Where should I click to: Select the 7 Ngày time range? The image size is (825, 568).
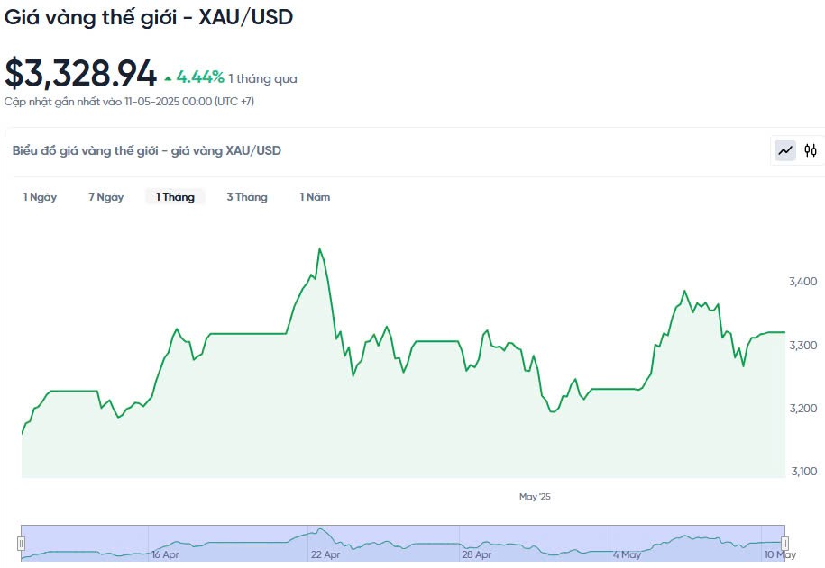point(105,197)
